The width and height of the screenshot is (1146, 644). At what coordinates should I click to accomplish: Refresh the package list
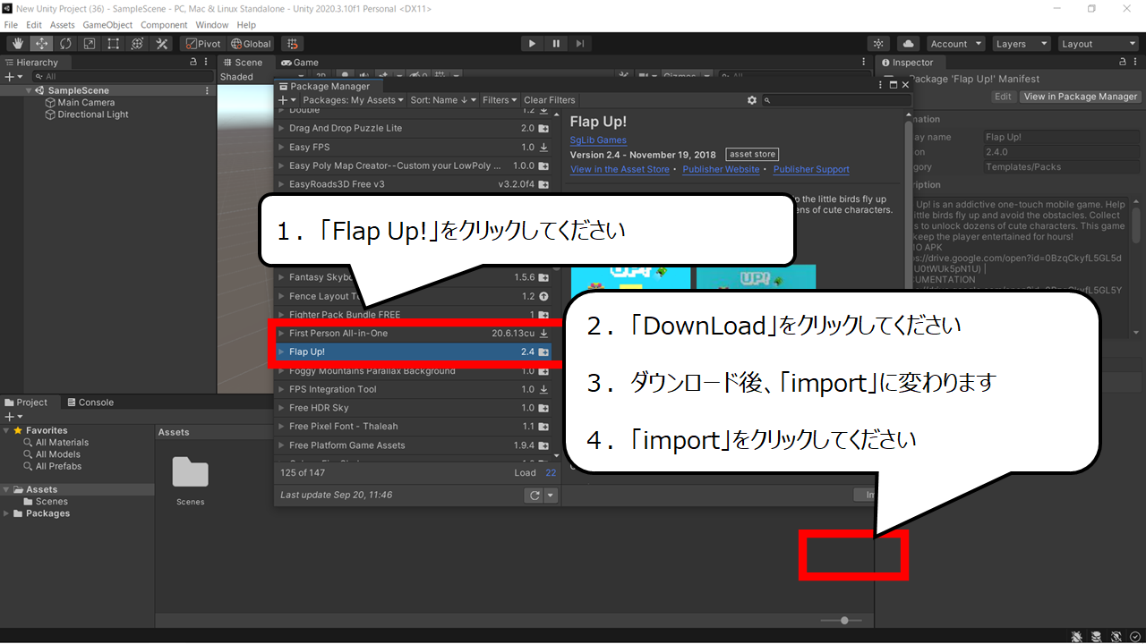tap(535, 495)
